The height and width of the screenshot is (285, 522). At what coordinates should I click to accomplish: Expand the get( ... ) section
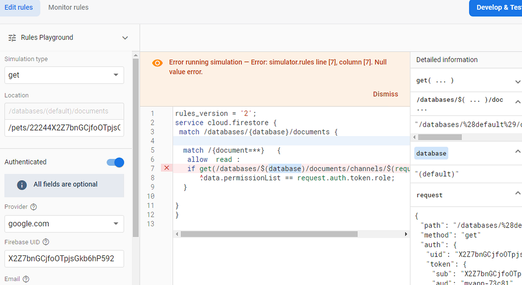pos(518,80)
